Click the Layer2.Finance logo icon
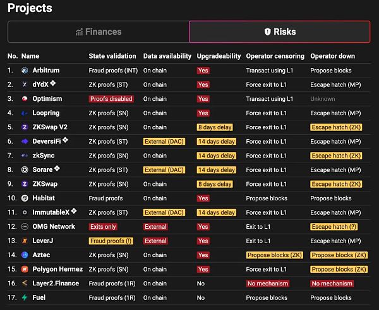This screenshot has width=379, height=310. 25,284
